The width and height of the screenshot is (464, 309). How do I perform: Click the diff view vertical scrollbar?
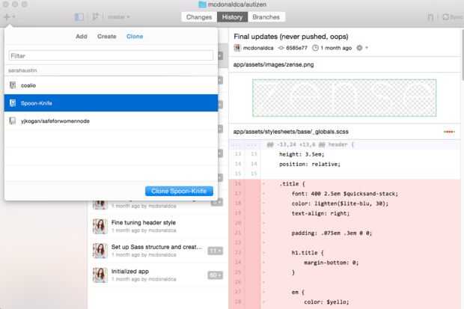(x=463, y=55)
